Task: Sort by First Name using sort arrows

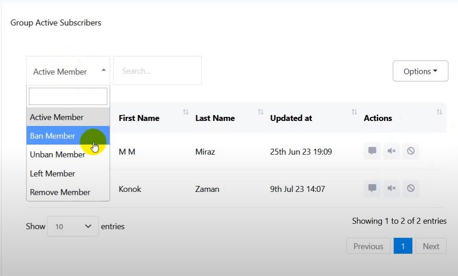Action: click(x=185, y=112)
